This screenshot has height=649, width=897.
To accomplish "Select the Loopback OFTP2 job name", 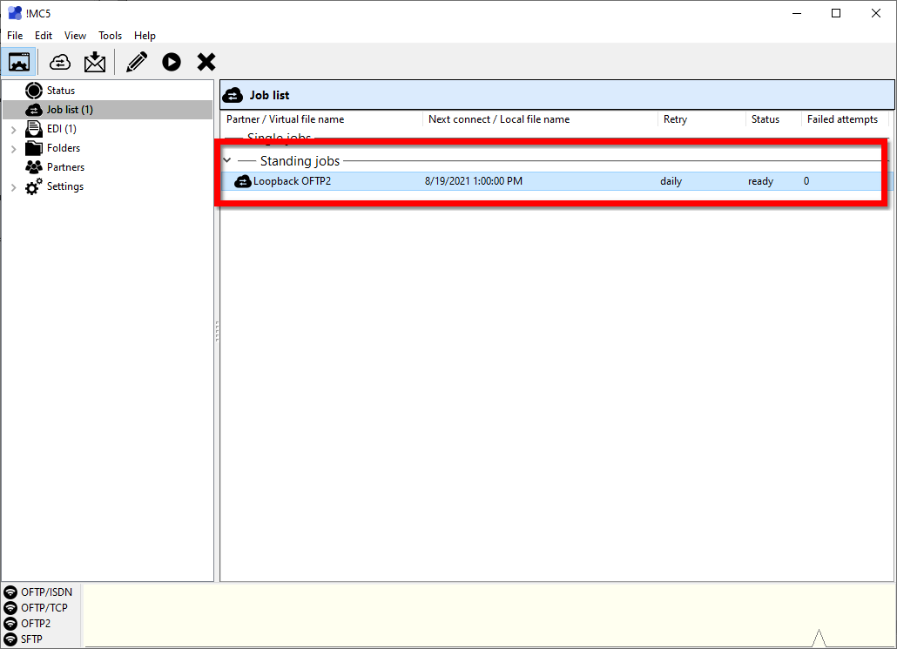I will [293, 181].
